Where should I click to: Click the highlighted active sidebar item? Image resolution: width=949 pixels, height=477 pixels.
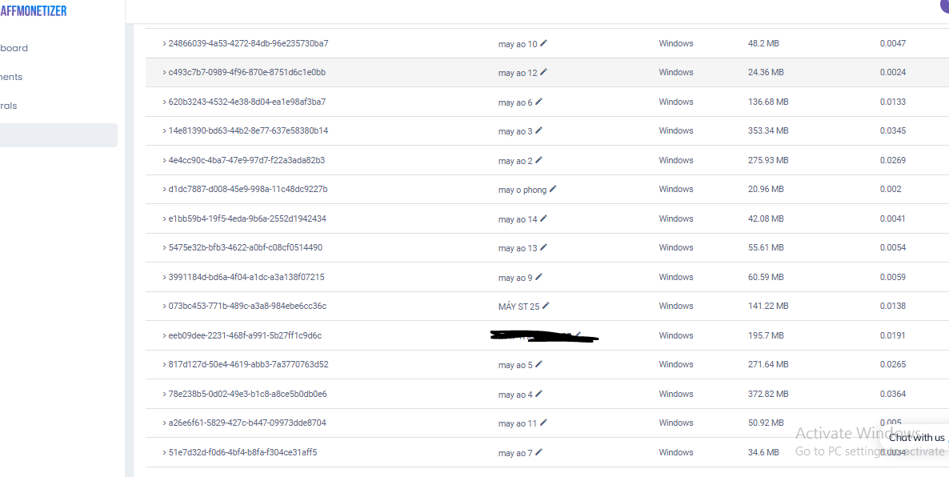(x=56, y=135)
